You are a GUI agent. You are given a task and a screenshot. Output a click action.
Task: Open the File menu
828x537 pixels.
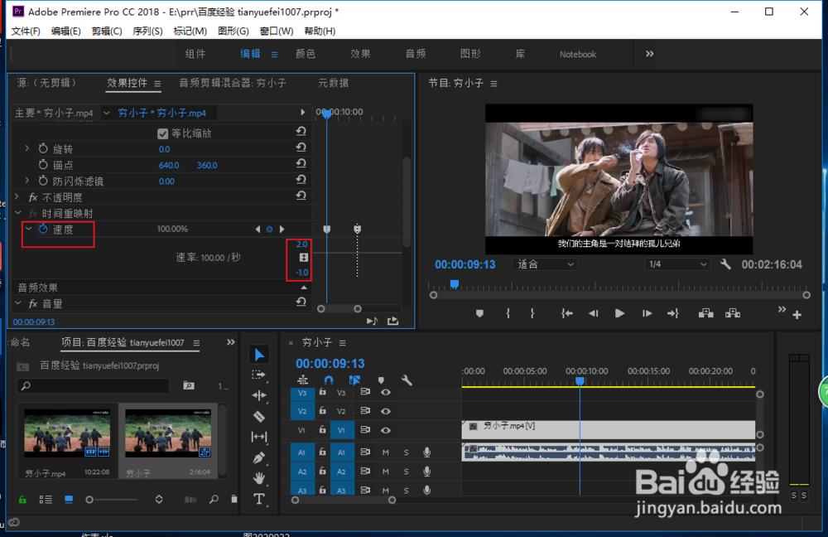pos(26,31)
